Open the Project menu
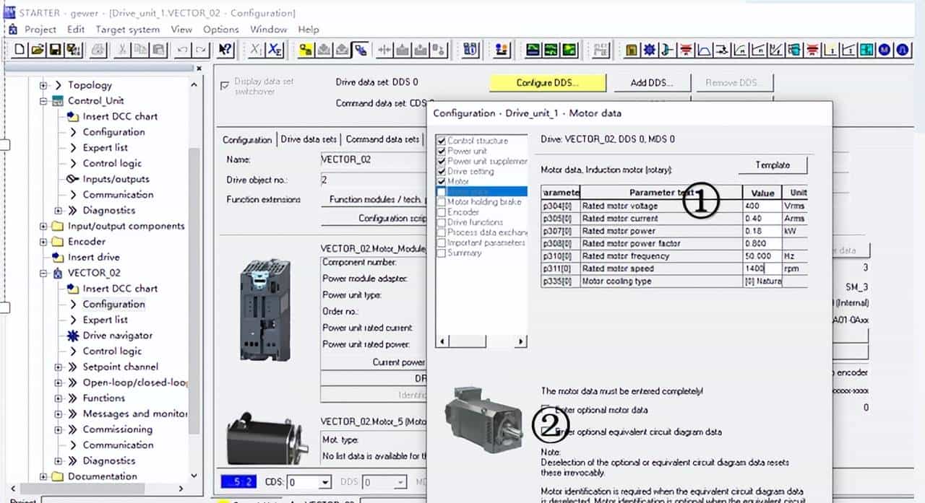925x503 pixels. pyautogui.click(x=40, y=30)
